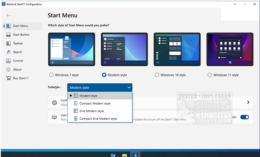260x157 pixels.
Task: Click the Windows 7 style preview thumbnail
Action: (72, 49)
